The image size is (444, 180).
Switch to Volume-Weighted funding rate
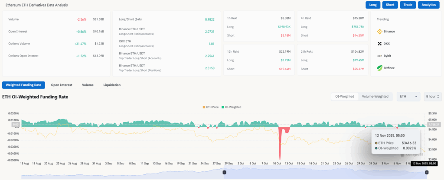[375, 96]
